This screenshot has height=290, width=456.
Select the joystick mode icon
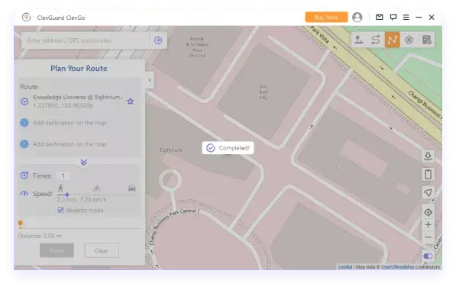click(409, 40)
